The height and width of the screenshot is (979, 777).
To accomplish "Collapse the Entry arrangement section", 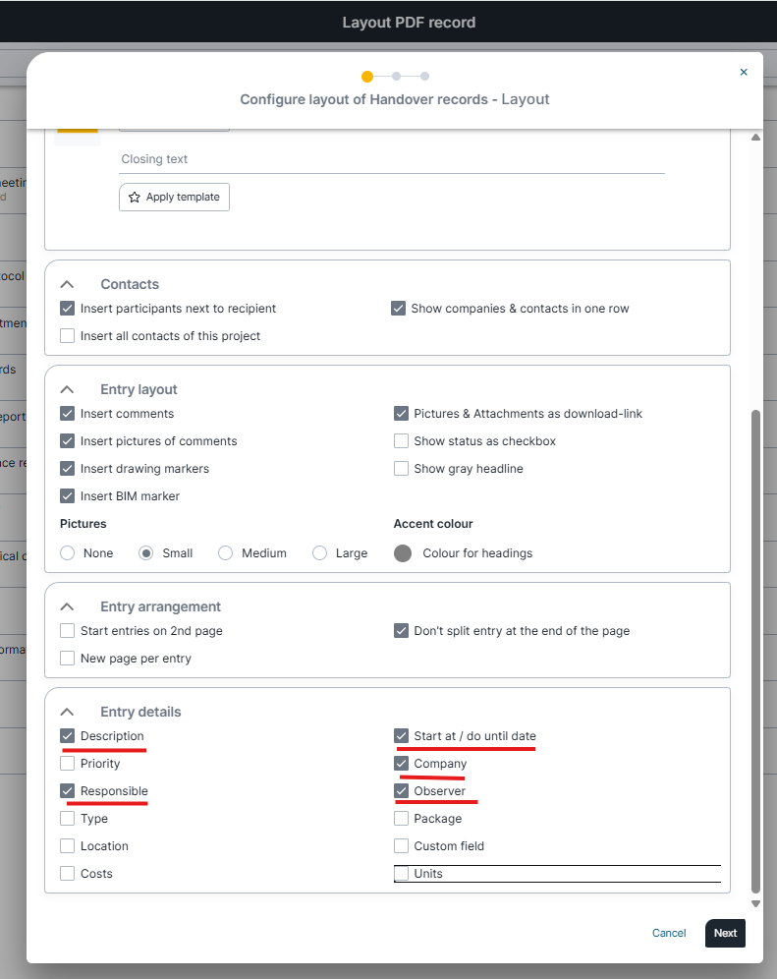I will [x=67, y=606].
